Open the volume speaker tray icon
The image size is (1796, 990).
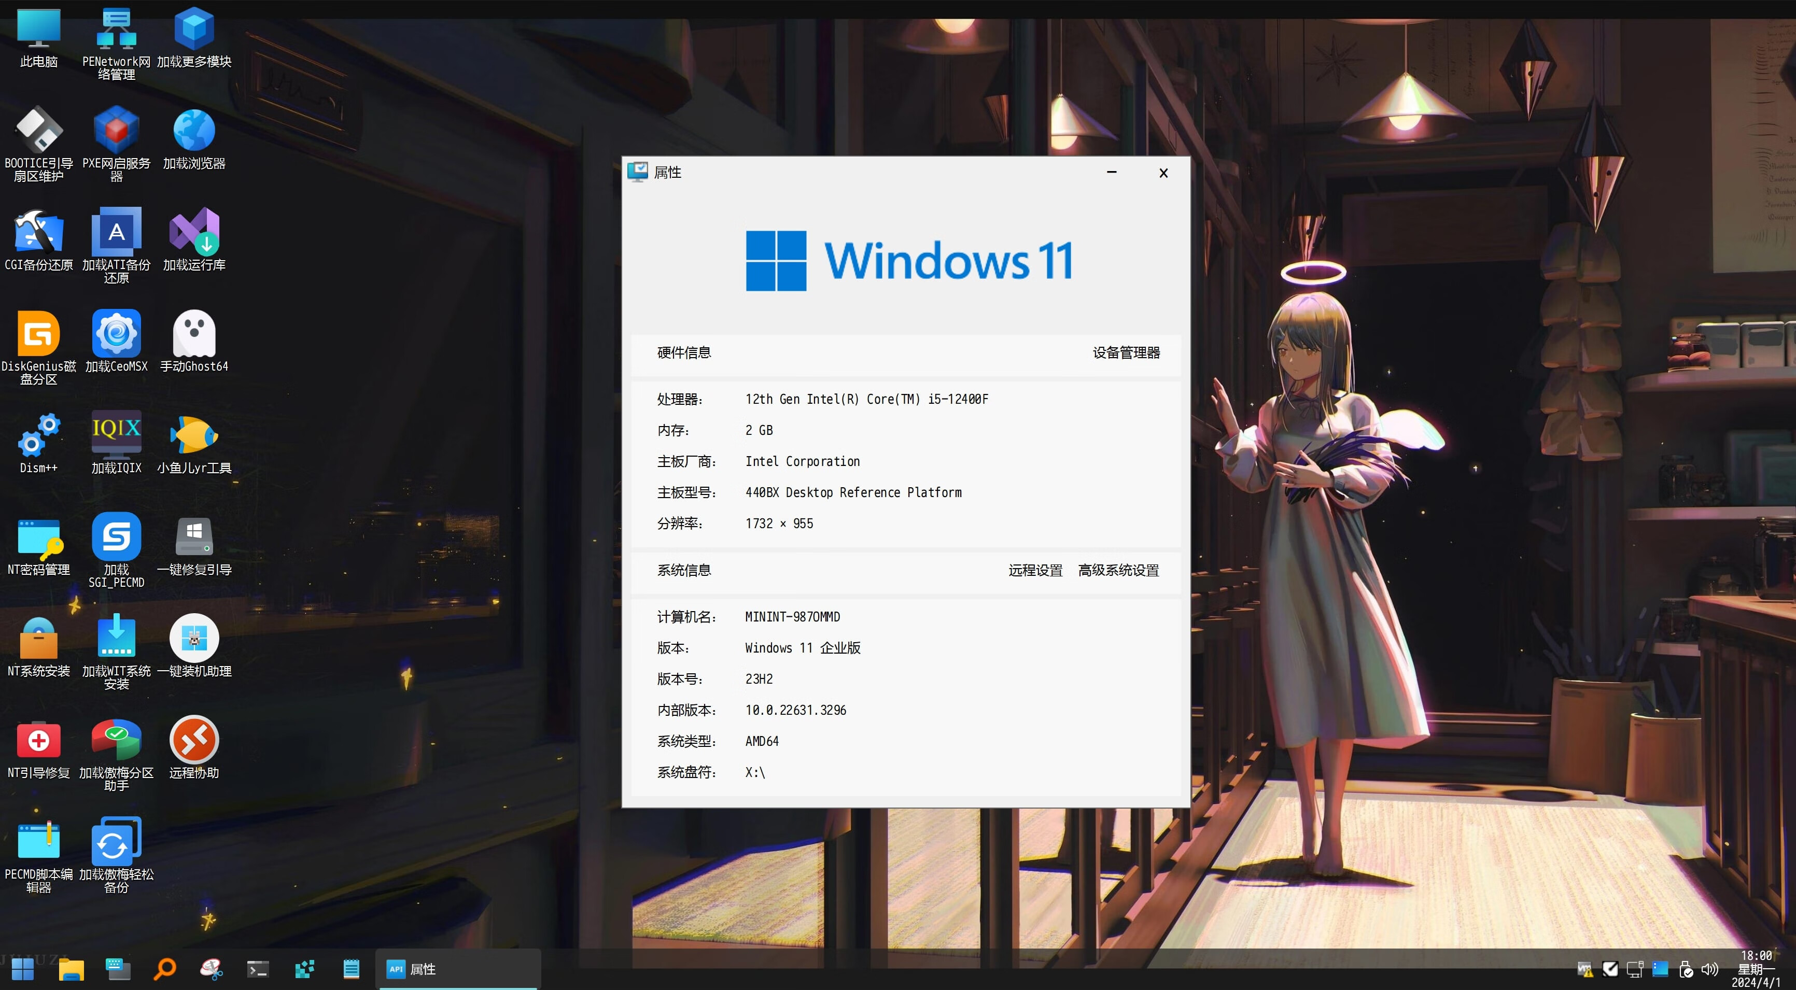(1710, 970)
